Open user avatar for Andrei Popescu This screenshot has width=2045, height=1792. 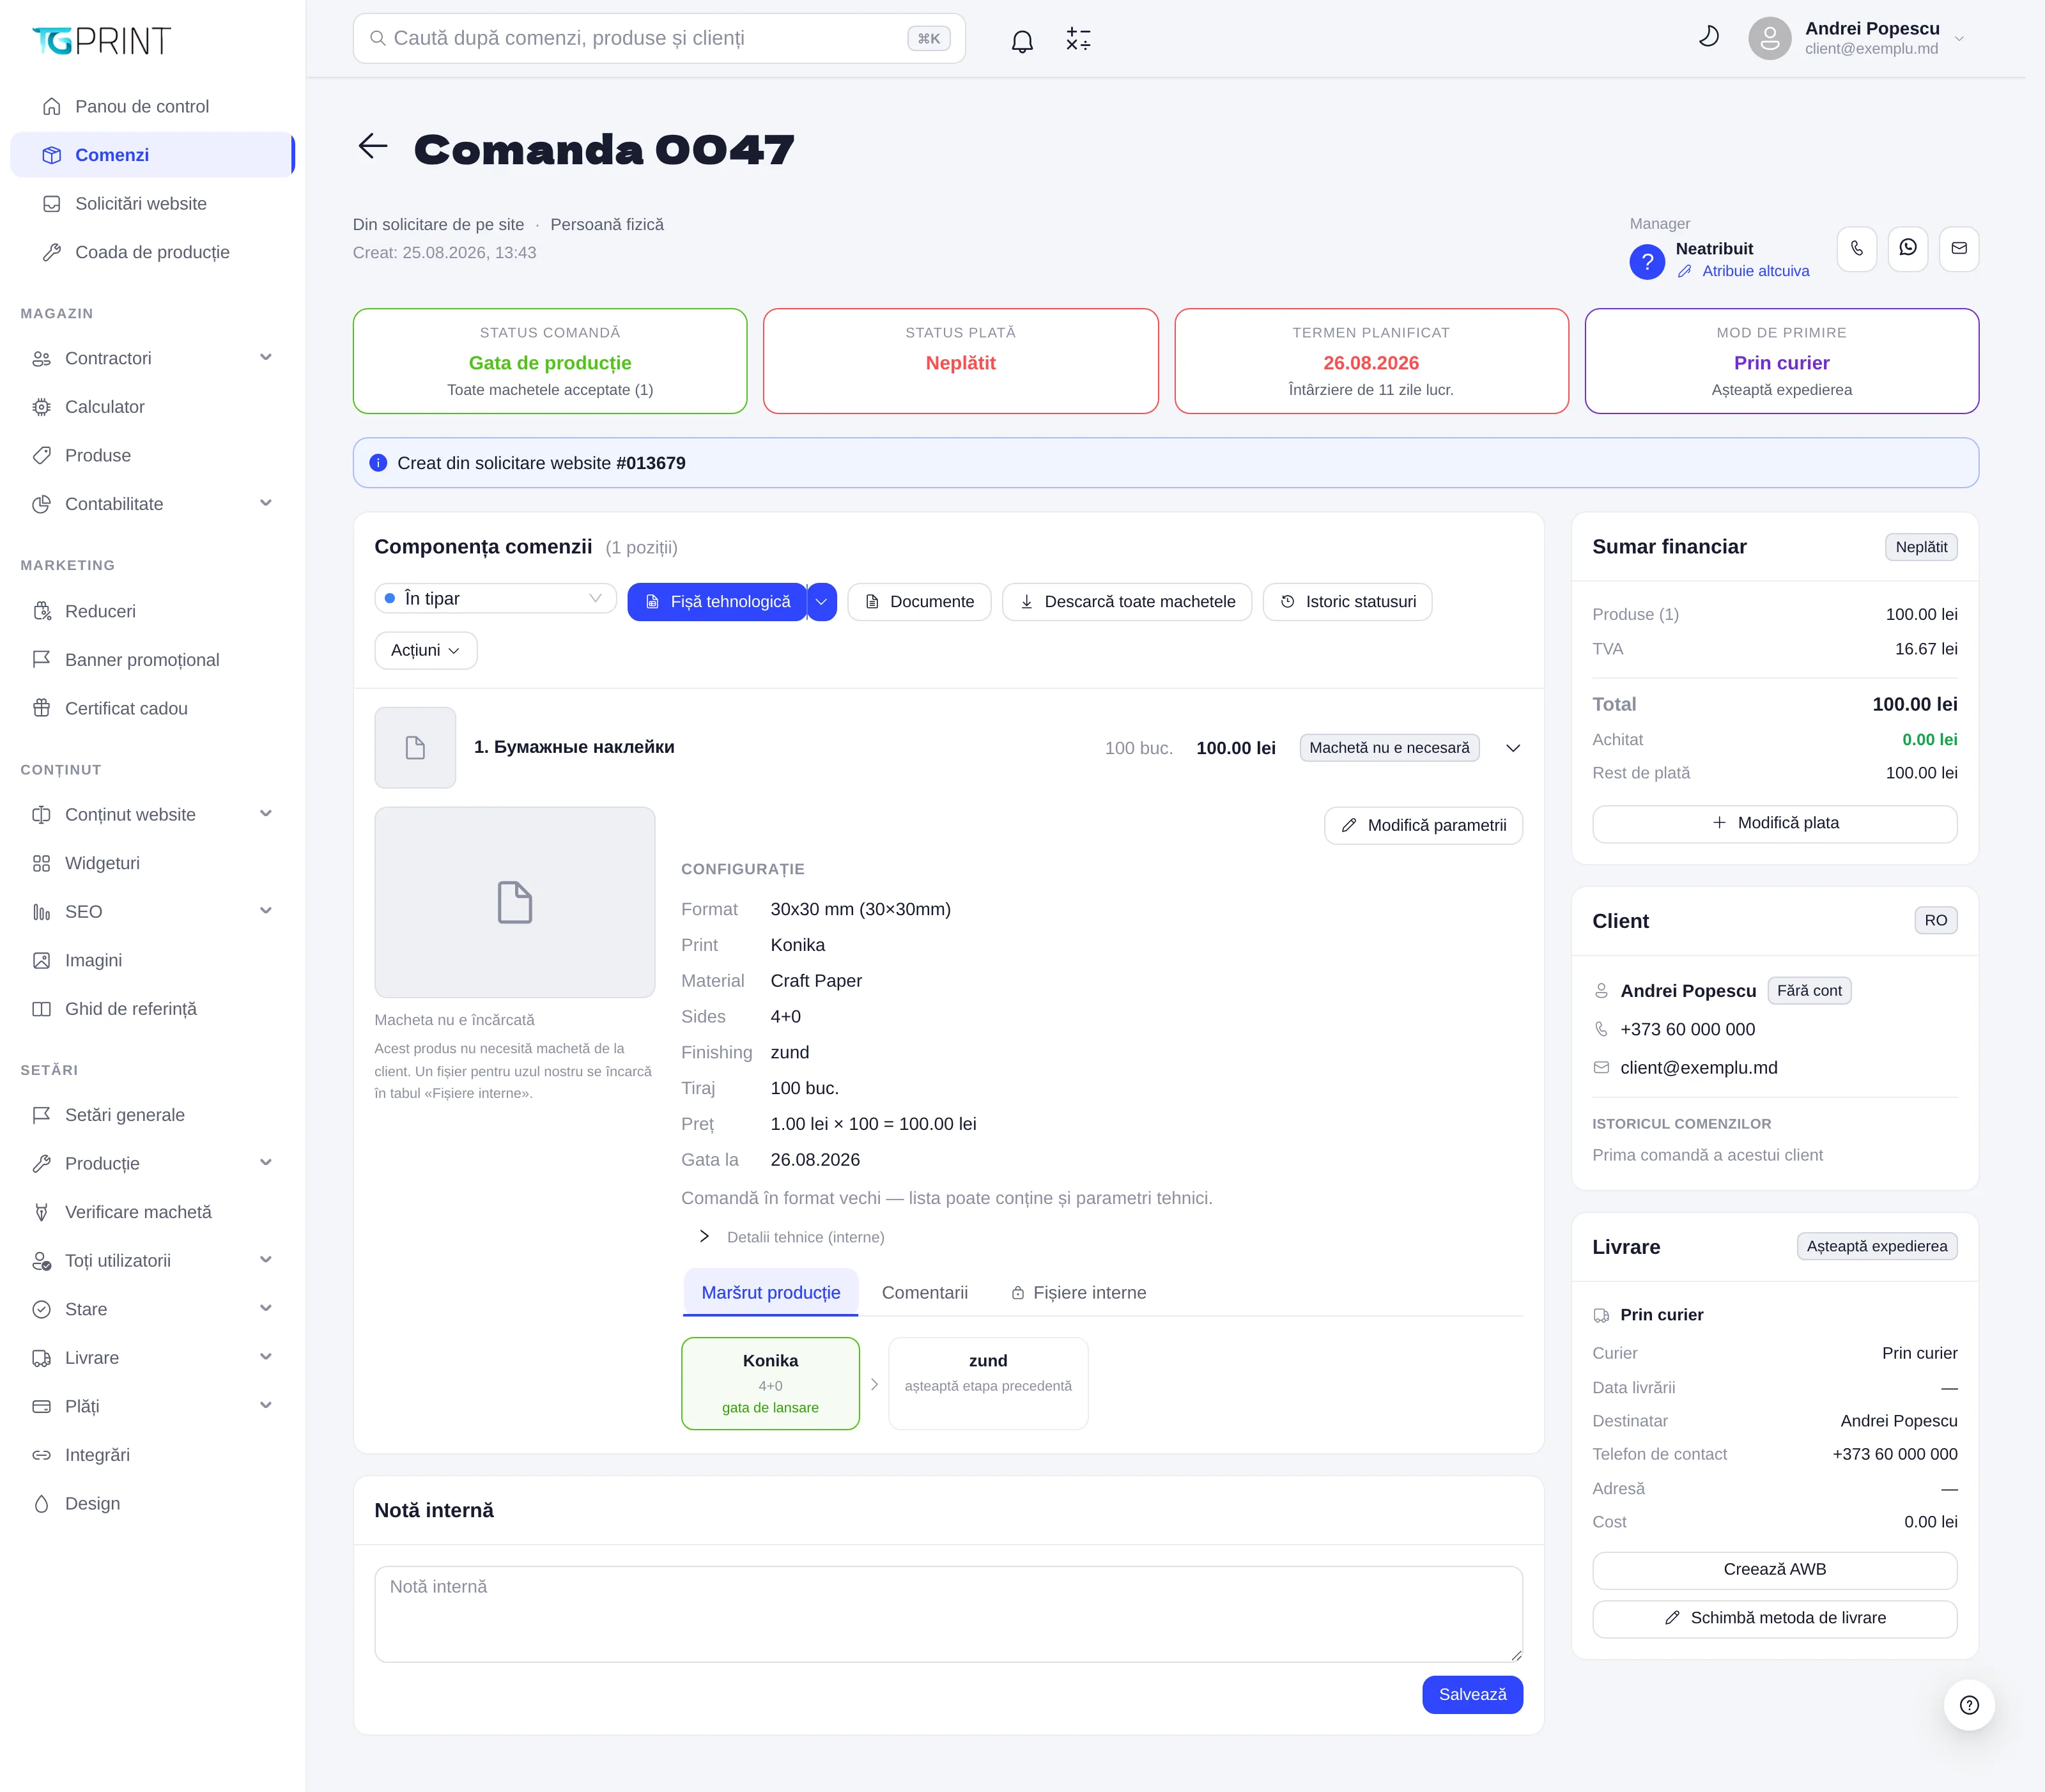click(x=1769, y=38)
